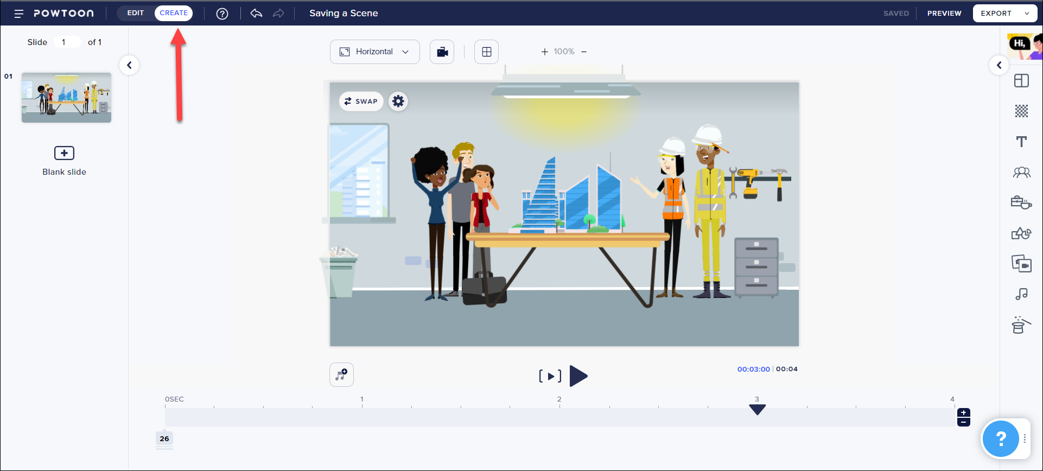This screenshot has width=1043, height=471.
Task: Edit the title Saving a Scene
Action: 344,13
